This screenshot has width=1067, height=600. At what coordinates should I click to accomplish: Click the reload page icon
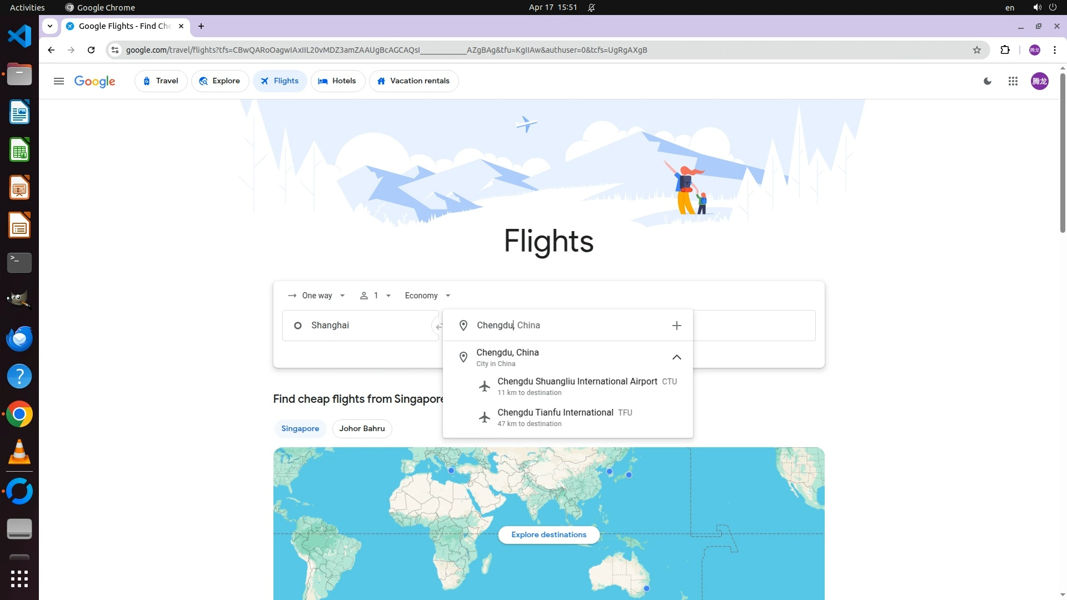click(x=91, y=50)
